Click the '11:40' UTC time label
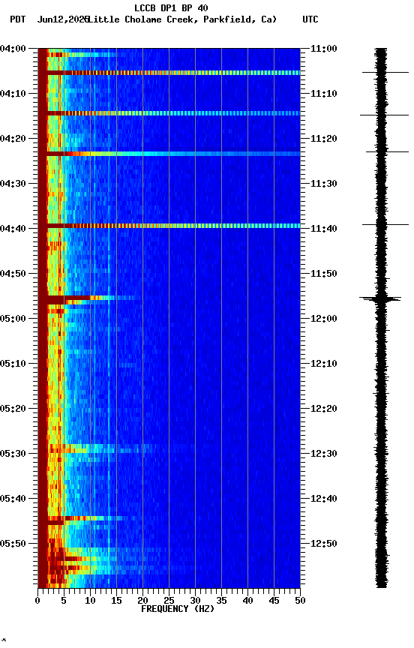The height and width of the screenshot is (648, 414). (x=324, y=229)
